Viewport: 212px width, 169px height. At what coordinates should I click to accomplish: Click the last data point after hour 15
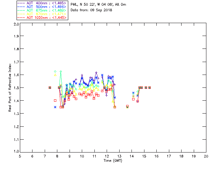click(149, 87)
